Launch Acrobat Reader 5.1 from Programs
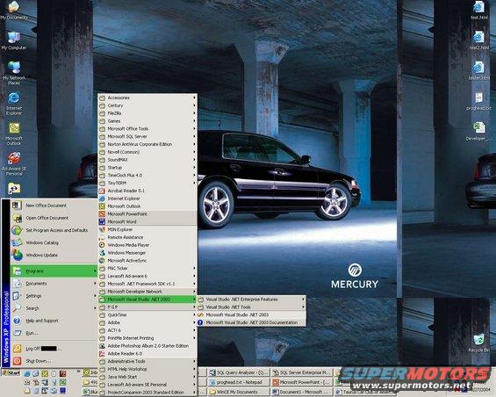Image resolution: width=496 pixels, height=397 pixels. [x=147, y=191]
